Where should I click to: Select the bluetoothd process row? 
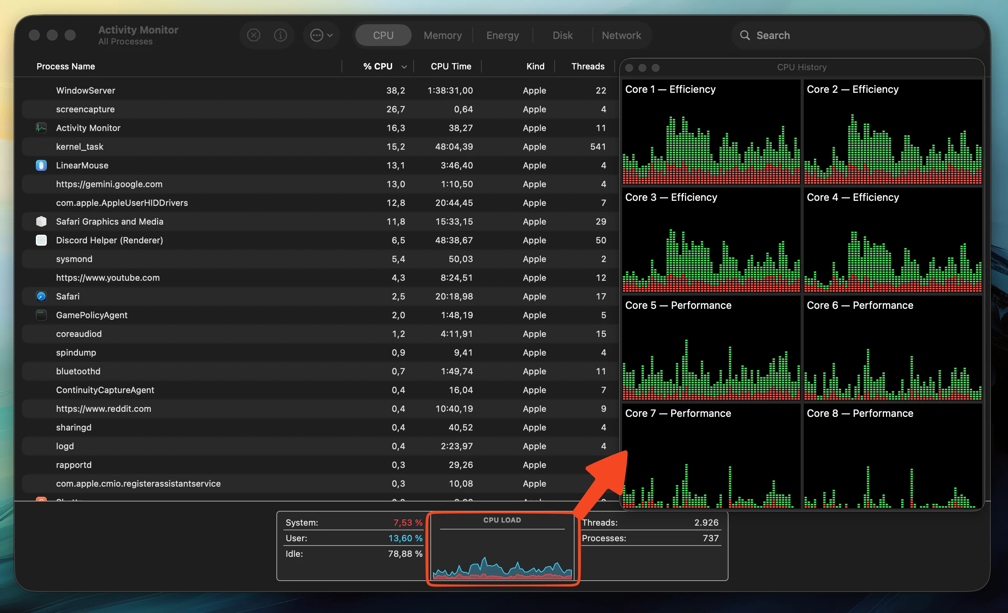(320, 371)
